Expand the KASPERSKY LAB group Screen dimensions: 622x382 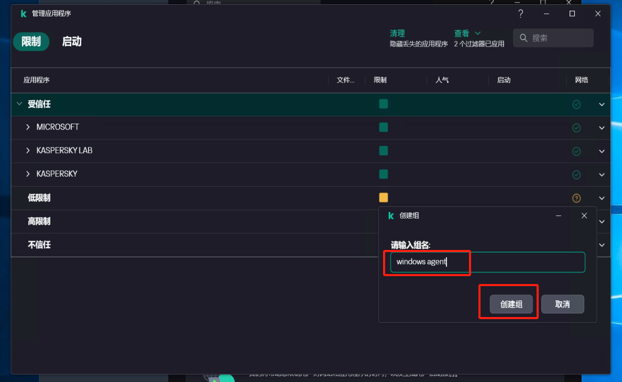[28, 150]
